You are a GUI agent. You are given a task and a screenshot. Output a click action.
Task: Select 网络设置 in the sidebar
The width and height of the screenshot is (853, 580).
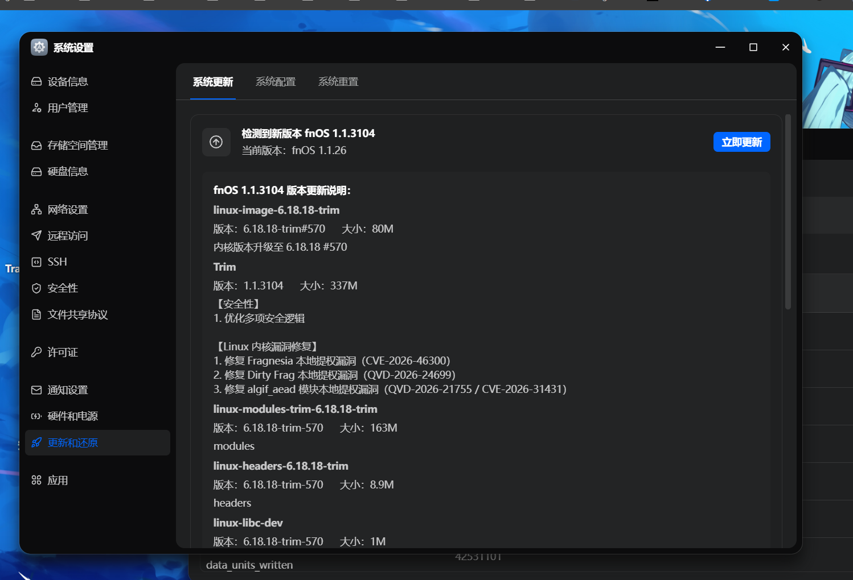click(98, 210)
